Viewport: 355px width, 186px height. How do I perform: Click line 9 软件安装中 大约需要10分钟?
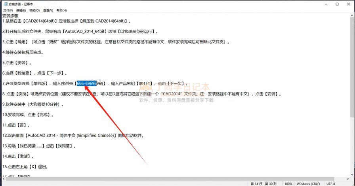click(33, 104)
